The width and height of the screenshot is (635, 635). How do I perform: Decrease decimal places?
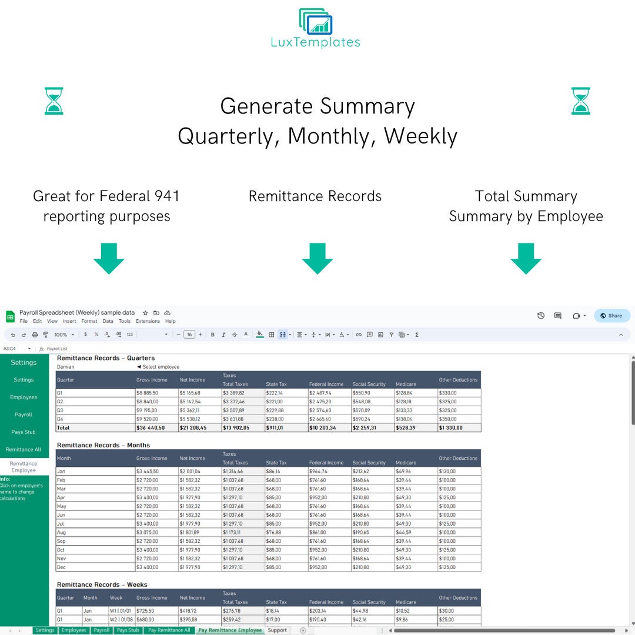point(107,335)
